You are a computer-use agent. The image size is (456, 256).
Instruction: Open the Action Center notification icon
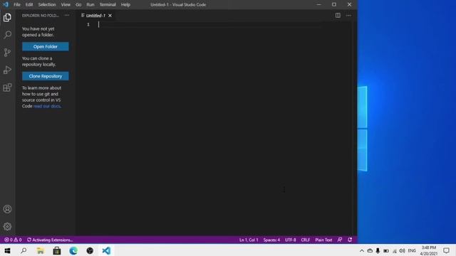(447, 250)
